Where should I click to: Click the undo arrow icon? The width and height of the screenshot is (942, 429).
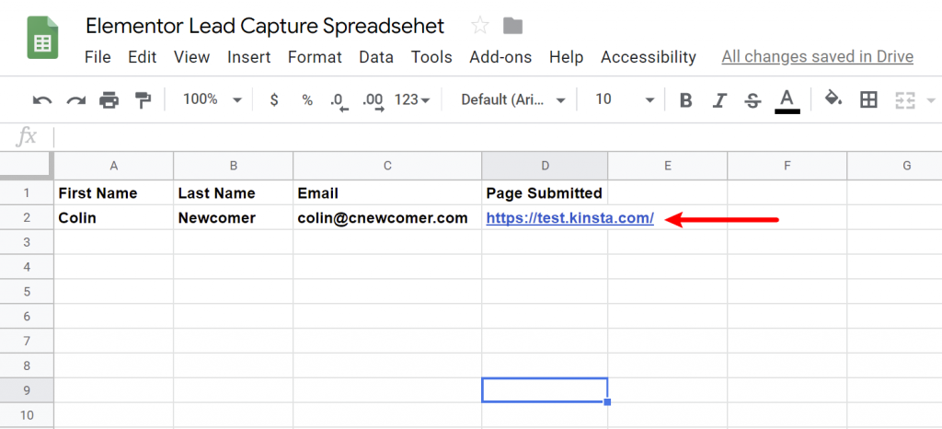point(42,100)
